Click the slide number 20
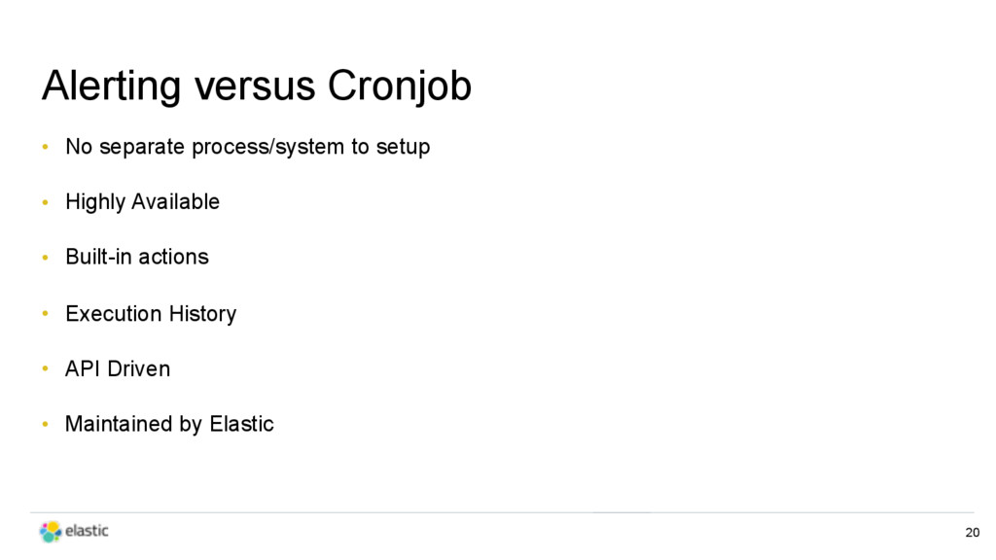This screenshot has width=996, height=560. coord(972,533)
